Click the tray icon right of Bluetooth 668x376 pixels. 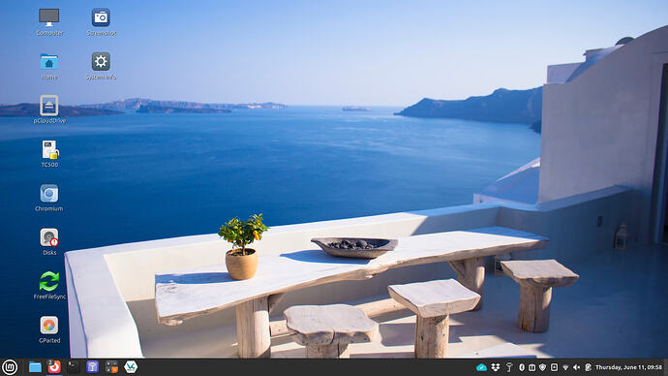[532, 367]
